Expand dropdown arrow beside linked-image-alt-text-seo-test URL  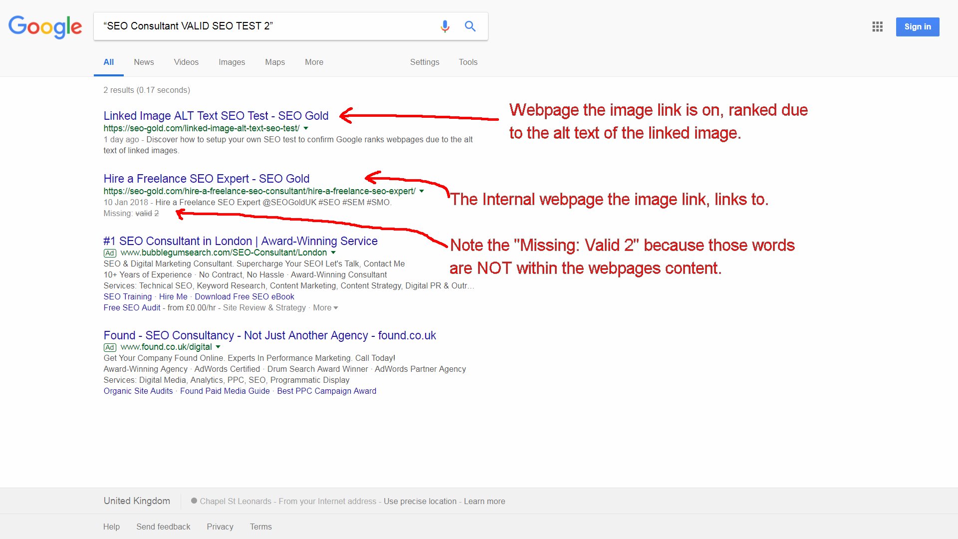(306, 128)
